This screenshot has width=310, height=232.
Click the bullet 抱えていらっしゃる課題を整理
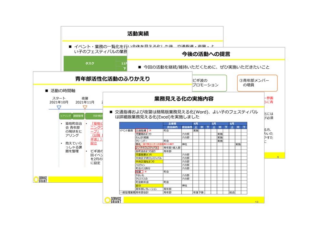tap(74, 147)
